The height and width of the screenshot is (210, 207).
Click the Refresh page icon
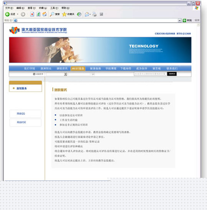38,14
